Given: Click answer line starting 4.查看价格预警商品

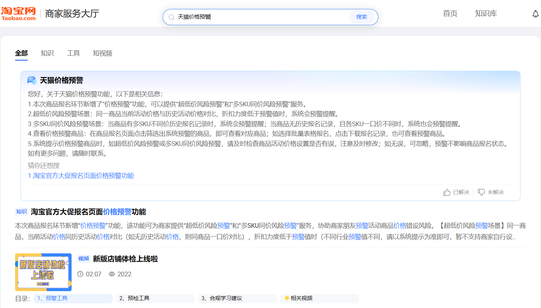Looking at the screenshot, I should (x=237, y=134).
